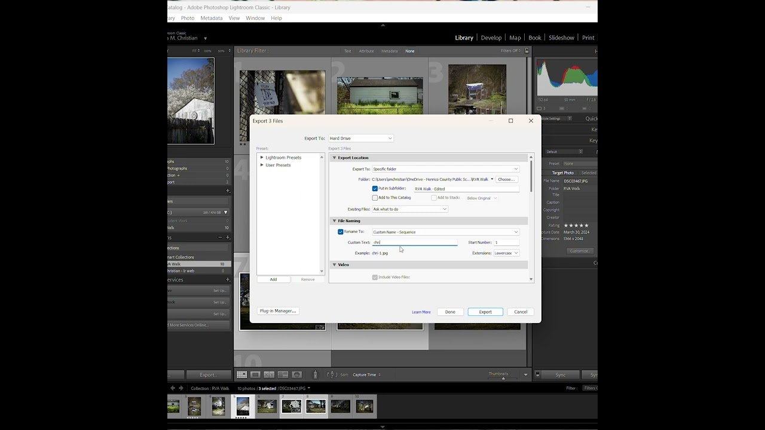Open folder path history arrow
The image size is (765, 430).
point(492,179)
